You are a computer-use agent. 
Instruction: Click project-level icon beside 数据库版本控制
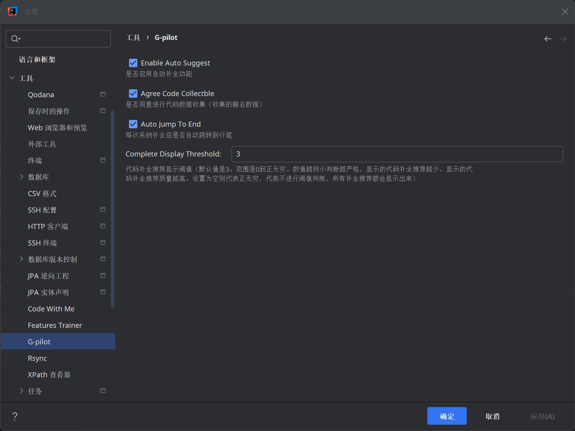click(103, 259)
